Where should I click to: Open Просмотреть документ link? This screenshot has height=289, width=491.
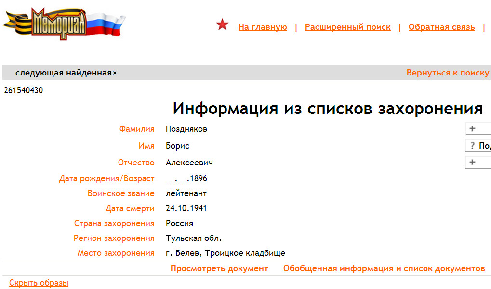219,268
